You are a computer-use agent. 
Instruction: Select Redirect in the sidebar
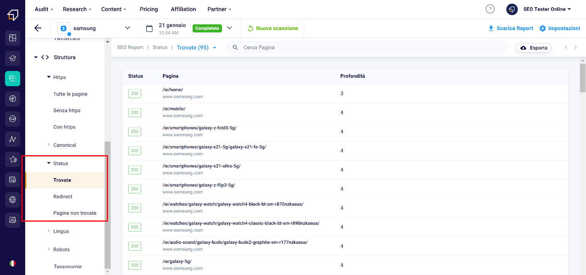[x=63, y=196]
